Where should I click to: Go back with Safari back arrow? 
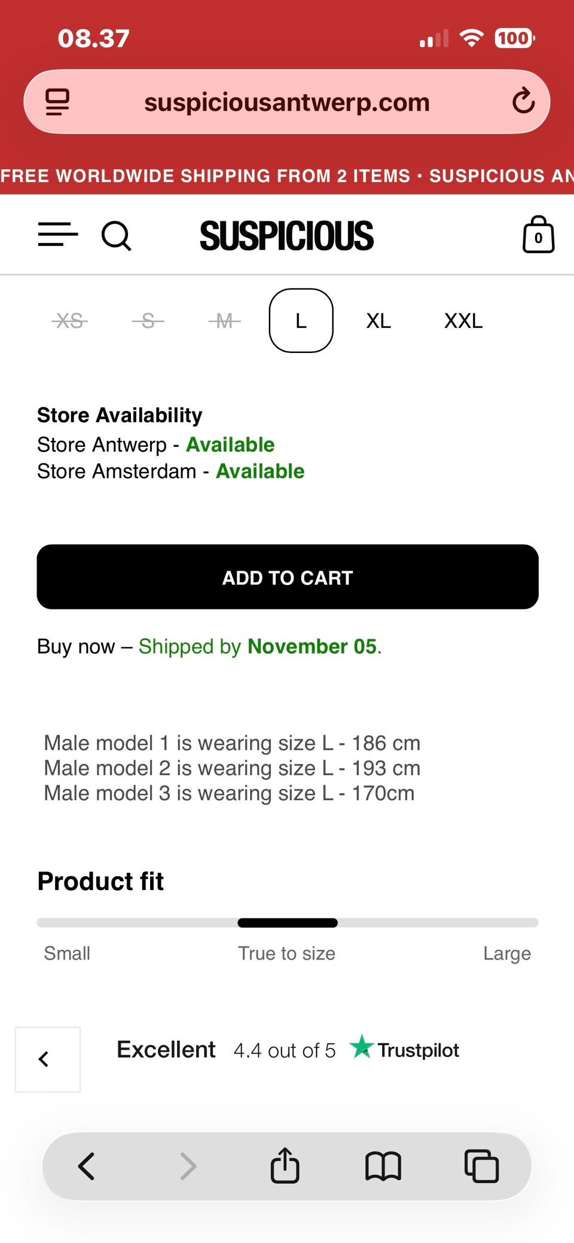tap(87, 1166)
